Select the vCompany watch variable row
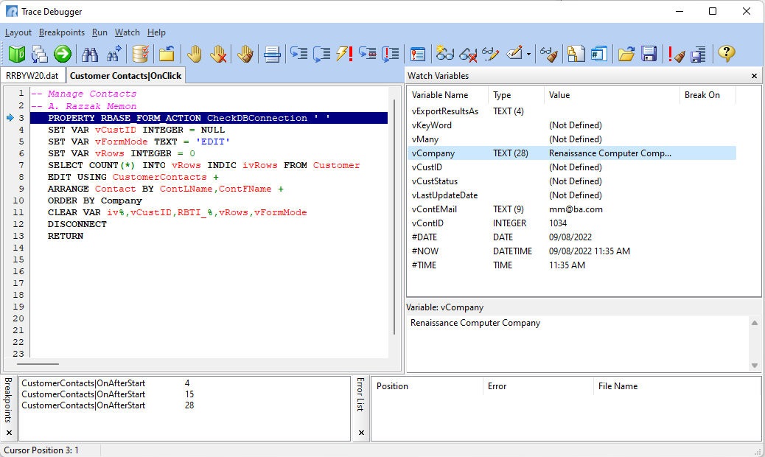 (x=571, y=153)
